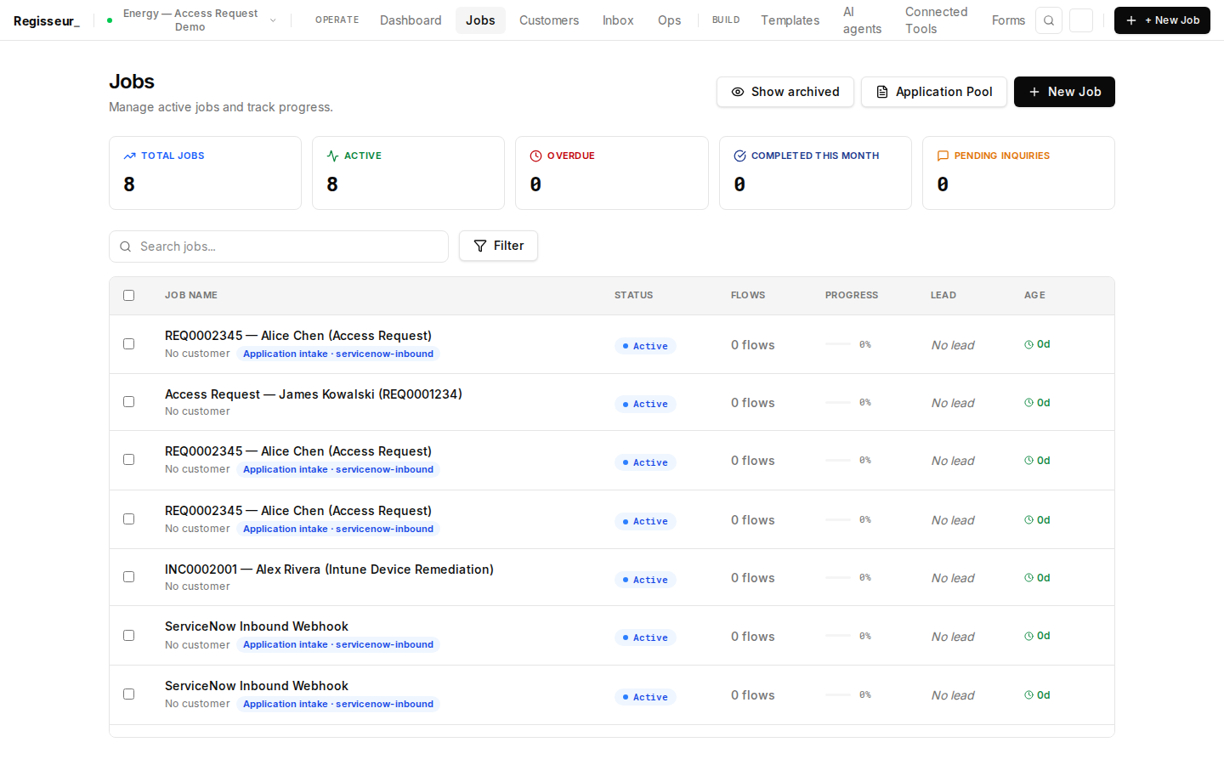Open Connected Tools section

(936, 20)
